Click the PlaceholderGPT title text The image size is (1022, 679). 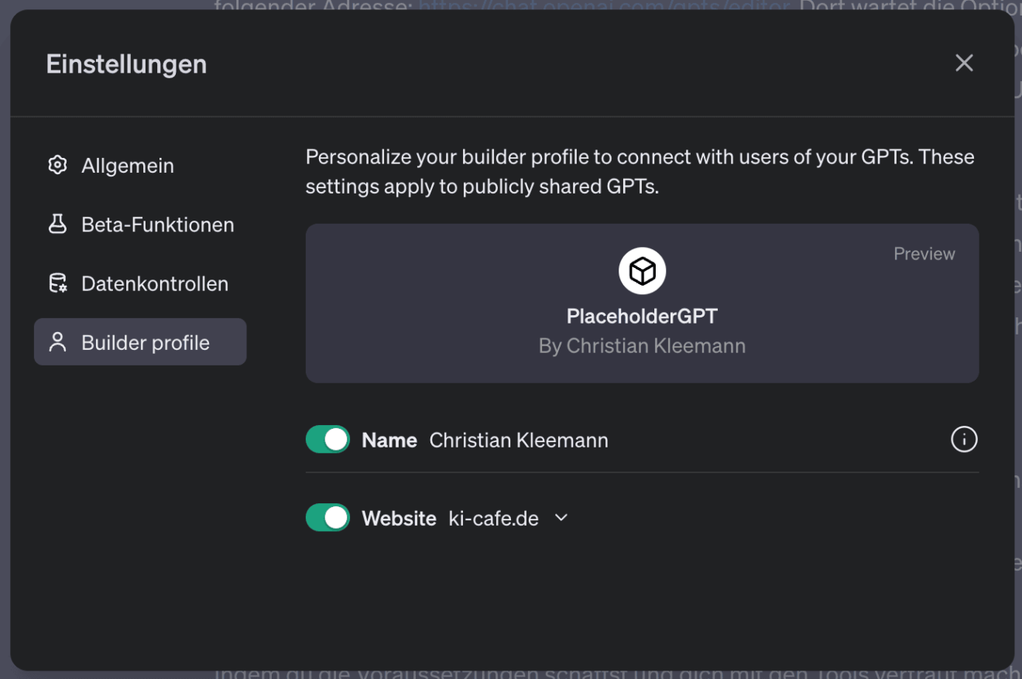(x=642, y=316)
